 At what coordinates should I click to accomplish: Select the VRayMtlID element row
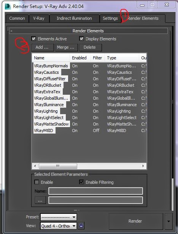coord(89,131)
